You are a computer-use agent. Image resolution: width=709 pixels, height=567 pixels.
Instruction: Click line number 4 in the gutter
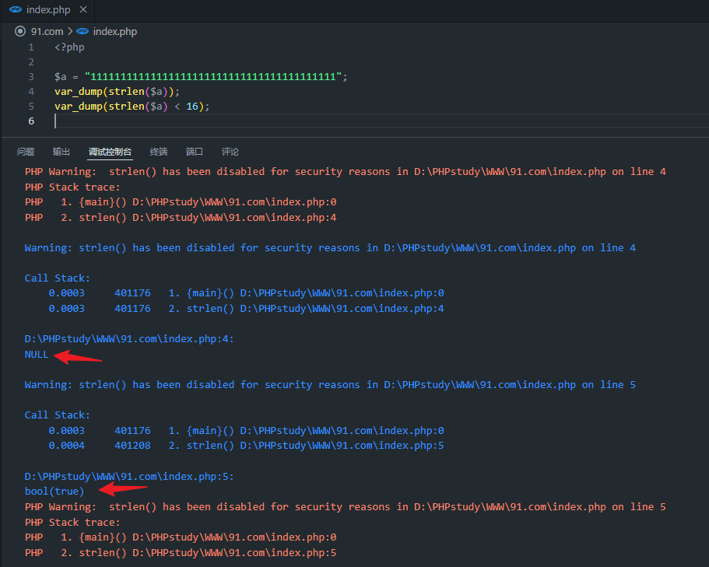[x=30, y=92]
